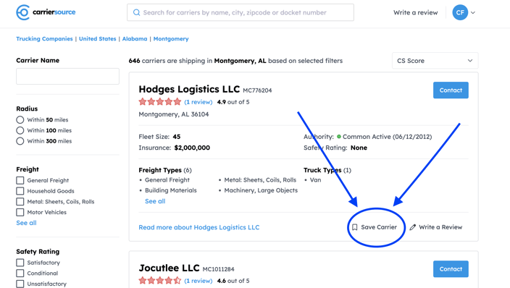This screenshot has width=510, height=288.
Task: Check Satisfactory safety rating
Action: 20,263
